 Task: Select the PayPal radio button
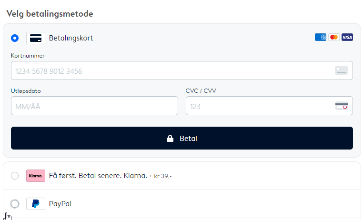click(x=15, y=204)
